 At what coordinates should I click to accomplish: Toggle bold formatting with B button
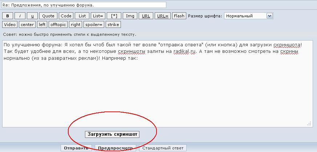(8, 16)
